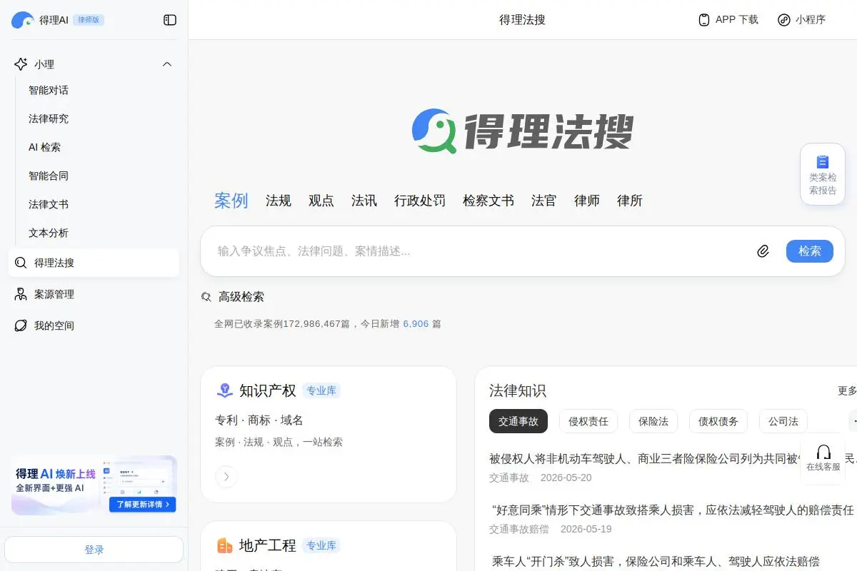Image resolution: width=857 pixels, height=571 pixels.
Task: Open 智能对话 in sidebar
Action: click(49, 90)
